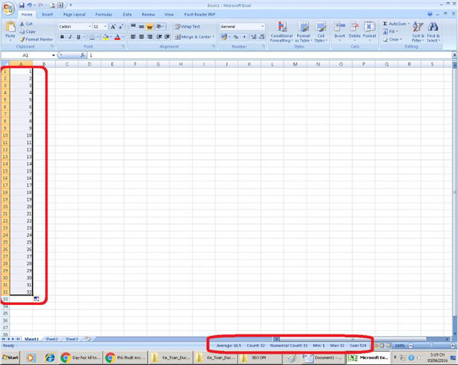Delete cells using Delete icon

pos(355,27)
